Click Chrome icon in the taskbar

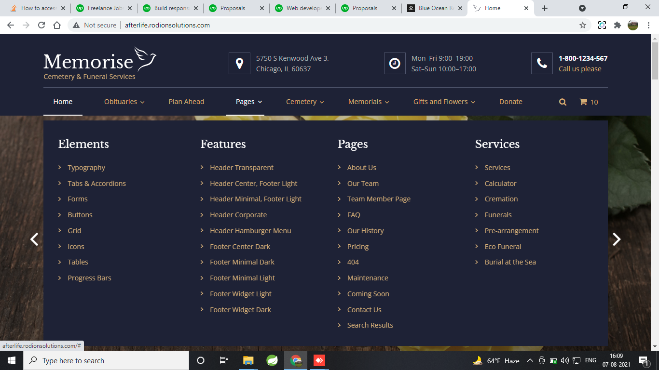(296, 360)
